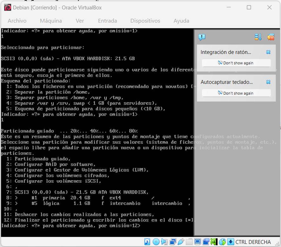Viewport: 281px width, 247px height.
Task: Open the Archivo menu
Action: 17,21
